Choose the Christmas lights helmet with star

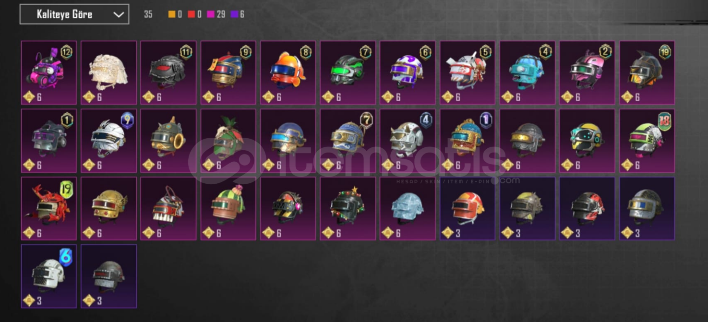pyautogui.click(x=348, y=209)
